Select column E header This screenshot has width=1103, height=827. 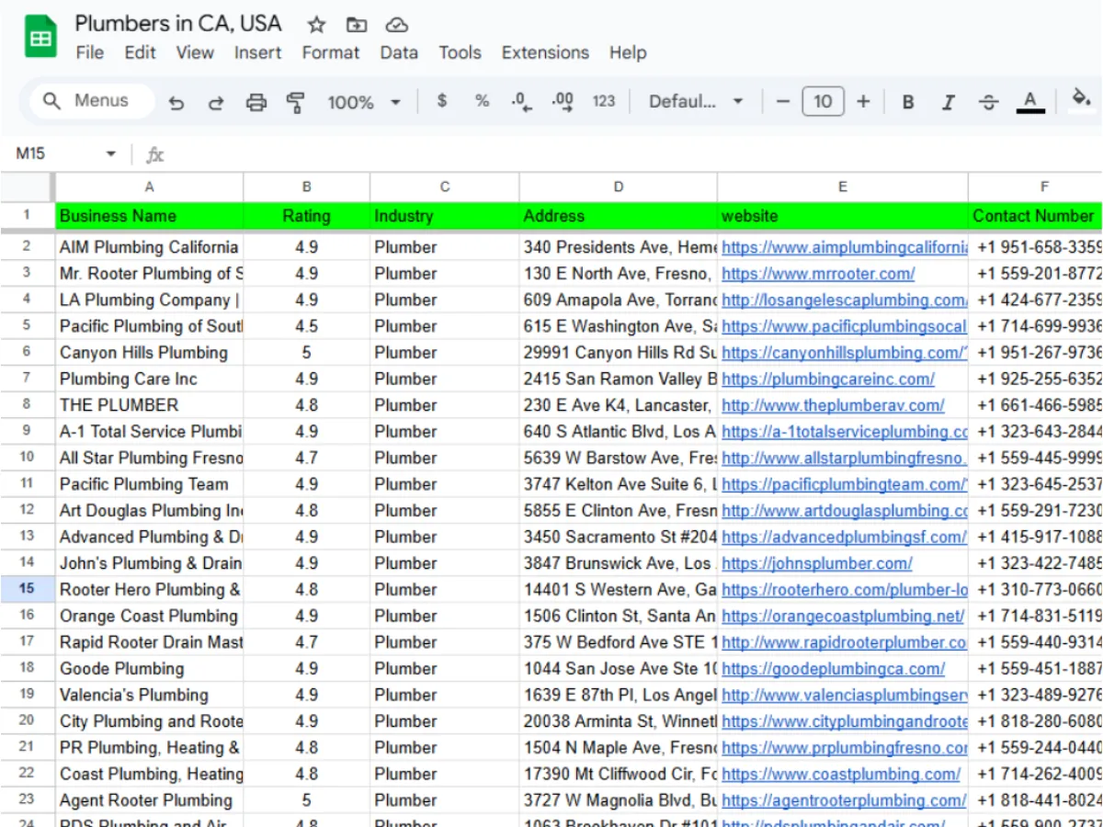pos(843,187)
